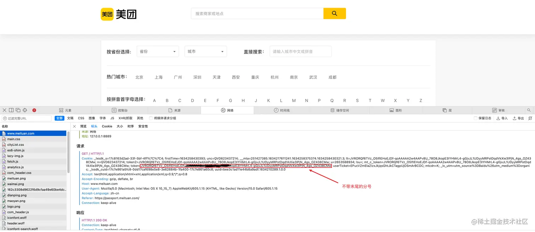Select cityList.css in the request list
535x232 pixels.
pyautogui.click(x=33, y=145)
